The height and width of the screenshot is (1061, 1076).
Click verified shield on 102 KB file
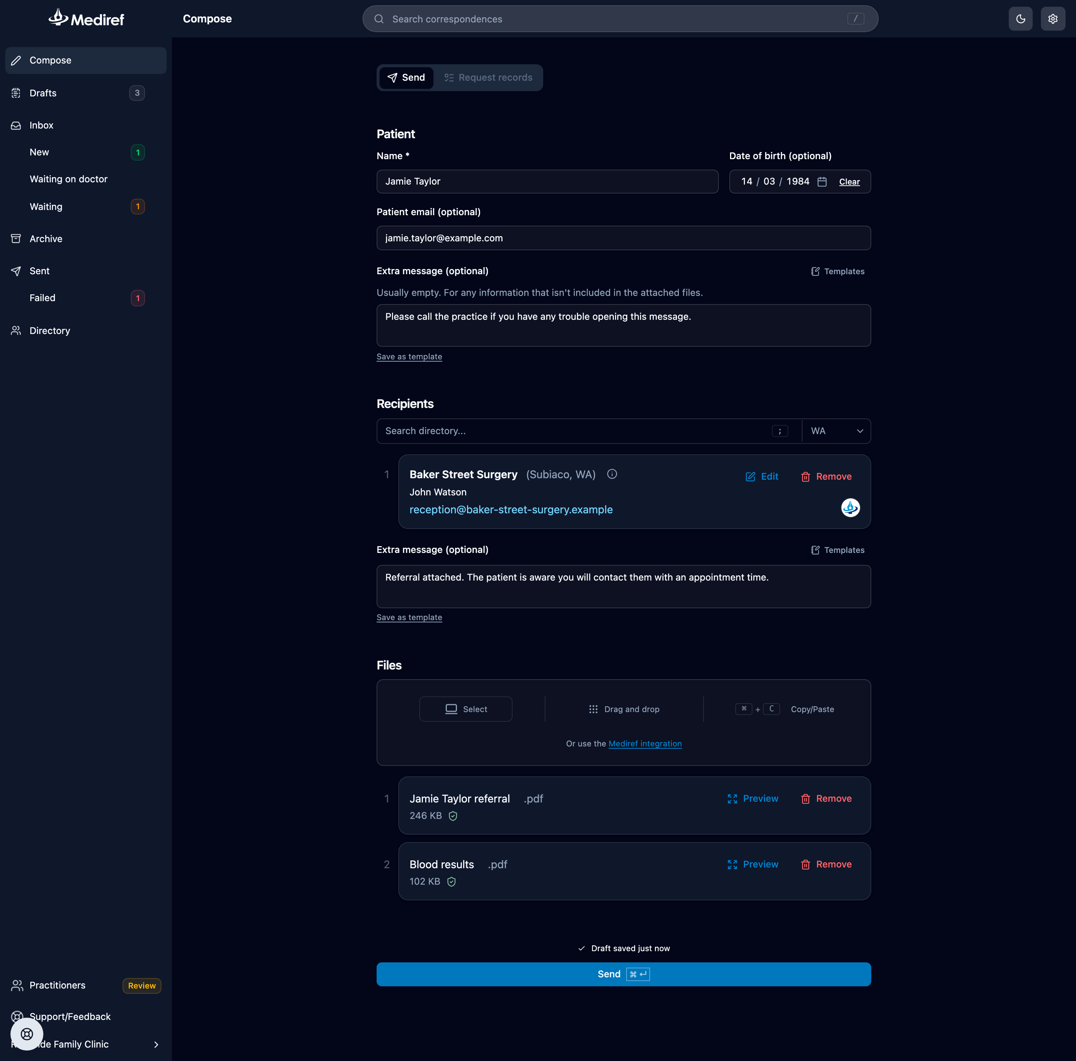[x=451, y=882]
